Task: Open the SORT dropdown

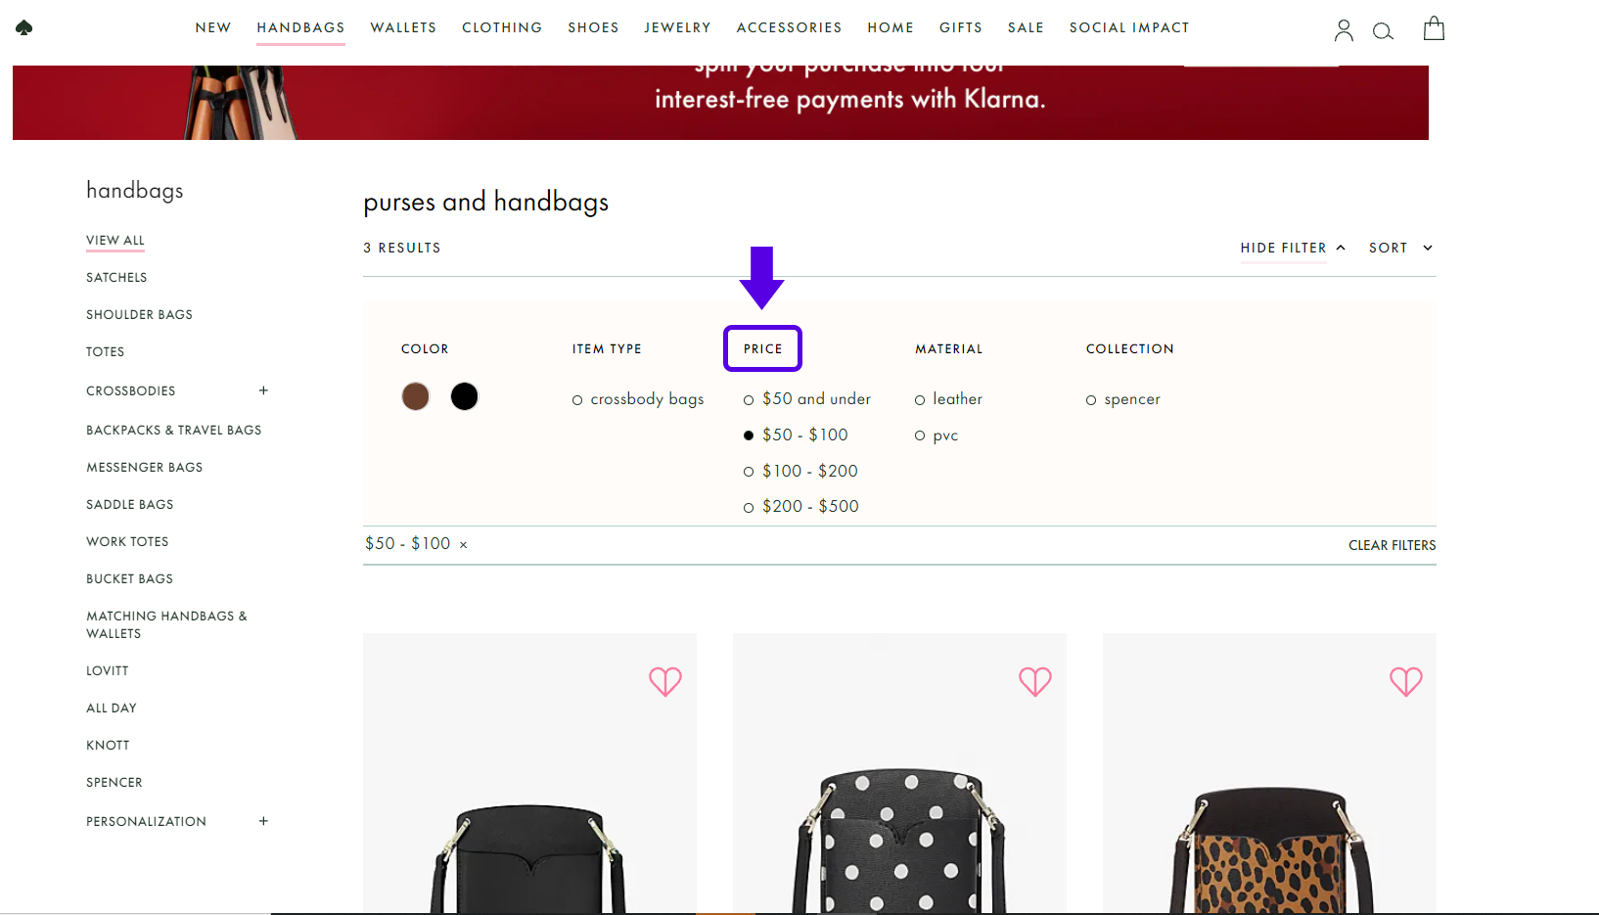Action: click(1399, 248)
